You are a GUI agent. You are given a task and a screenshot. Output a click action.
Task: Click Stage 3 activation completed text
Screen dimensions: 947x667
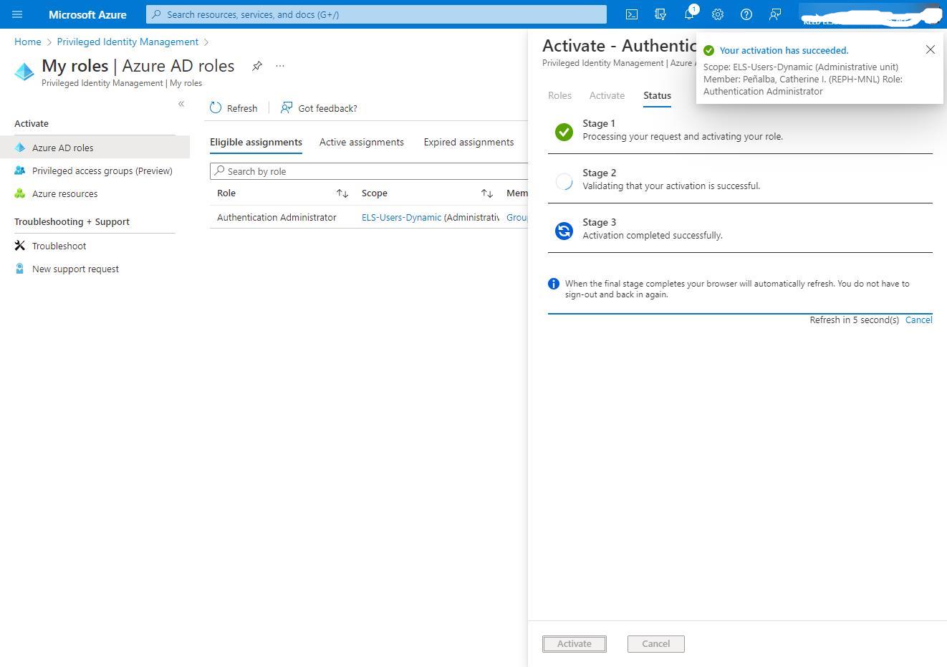(653, 235)
